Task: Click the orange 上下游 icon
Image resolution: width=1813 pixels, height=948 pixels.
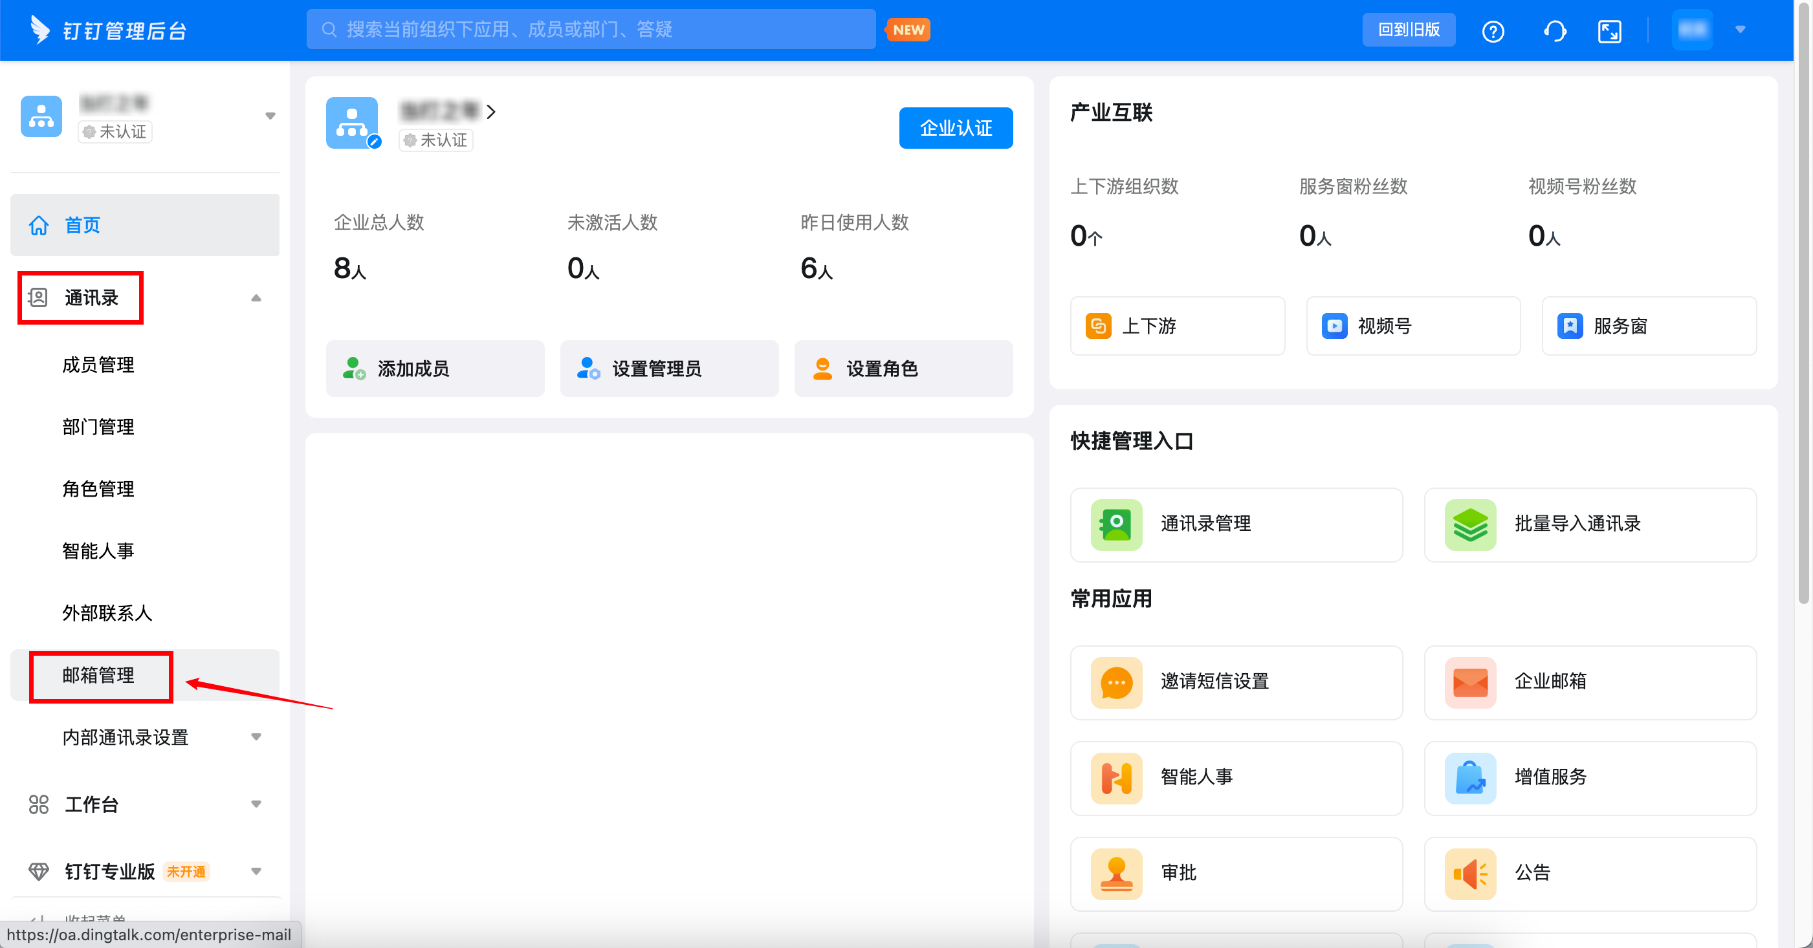Action: point(1098,326)
